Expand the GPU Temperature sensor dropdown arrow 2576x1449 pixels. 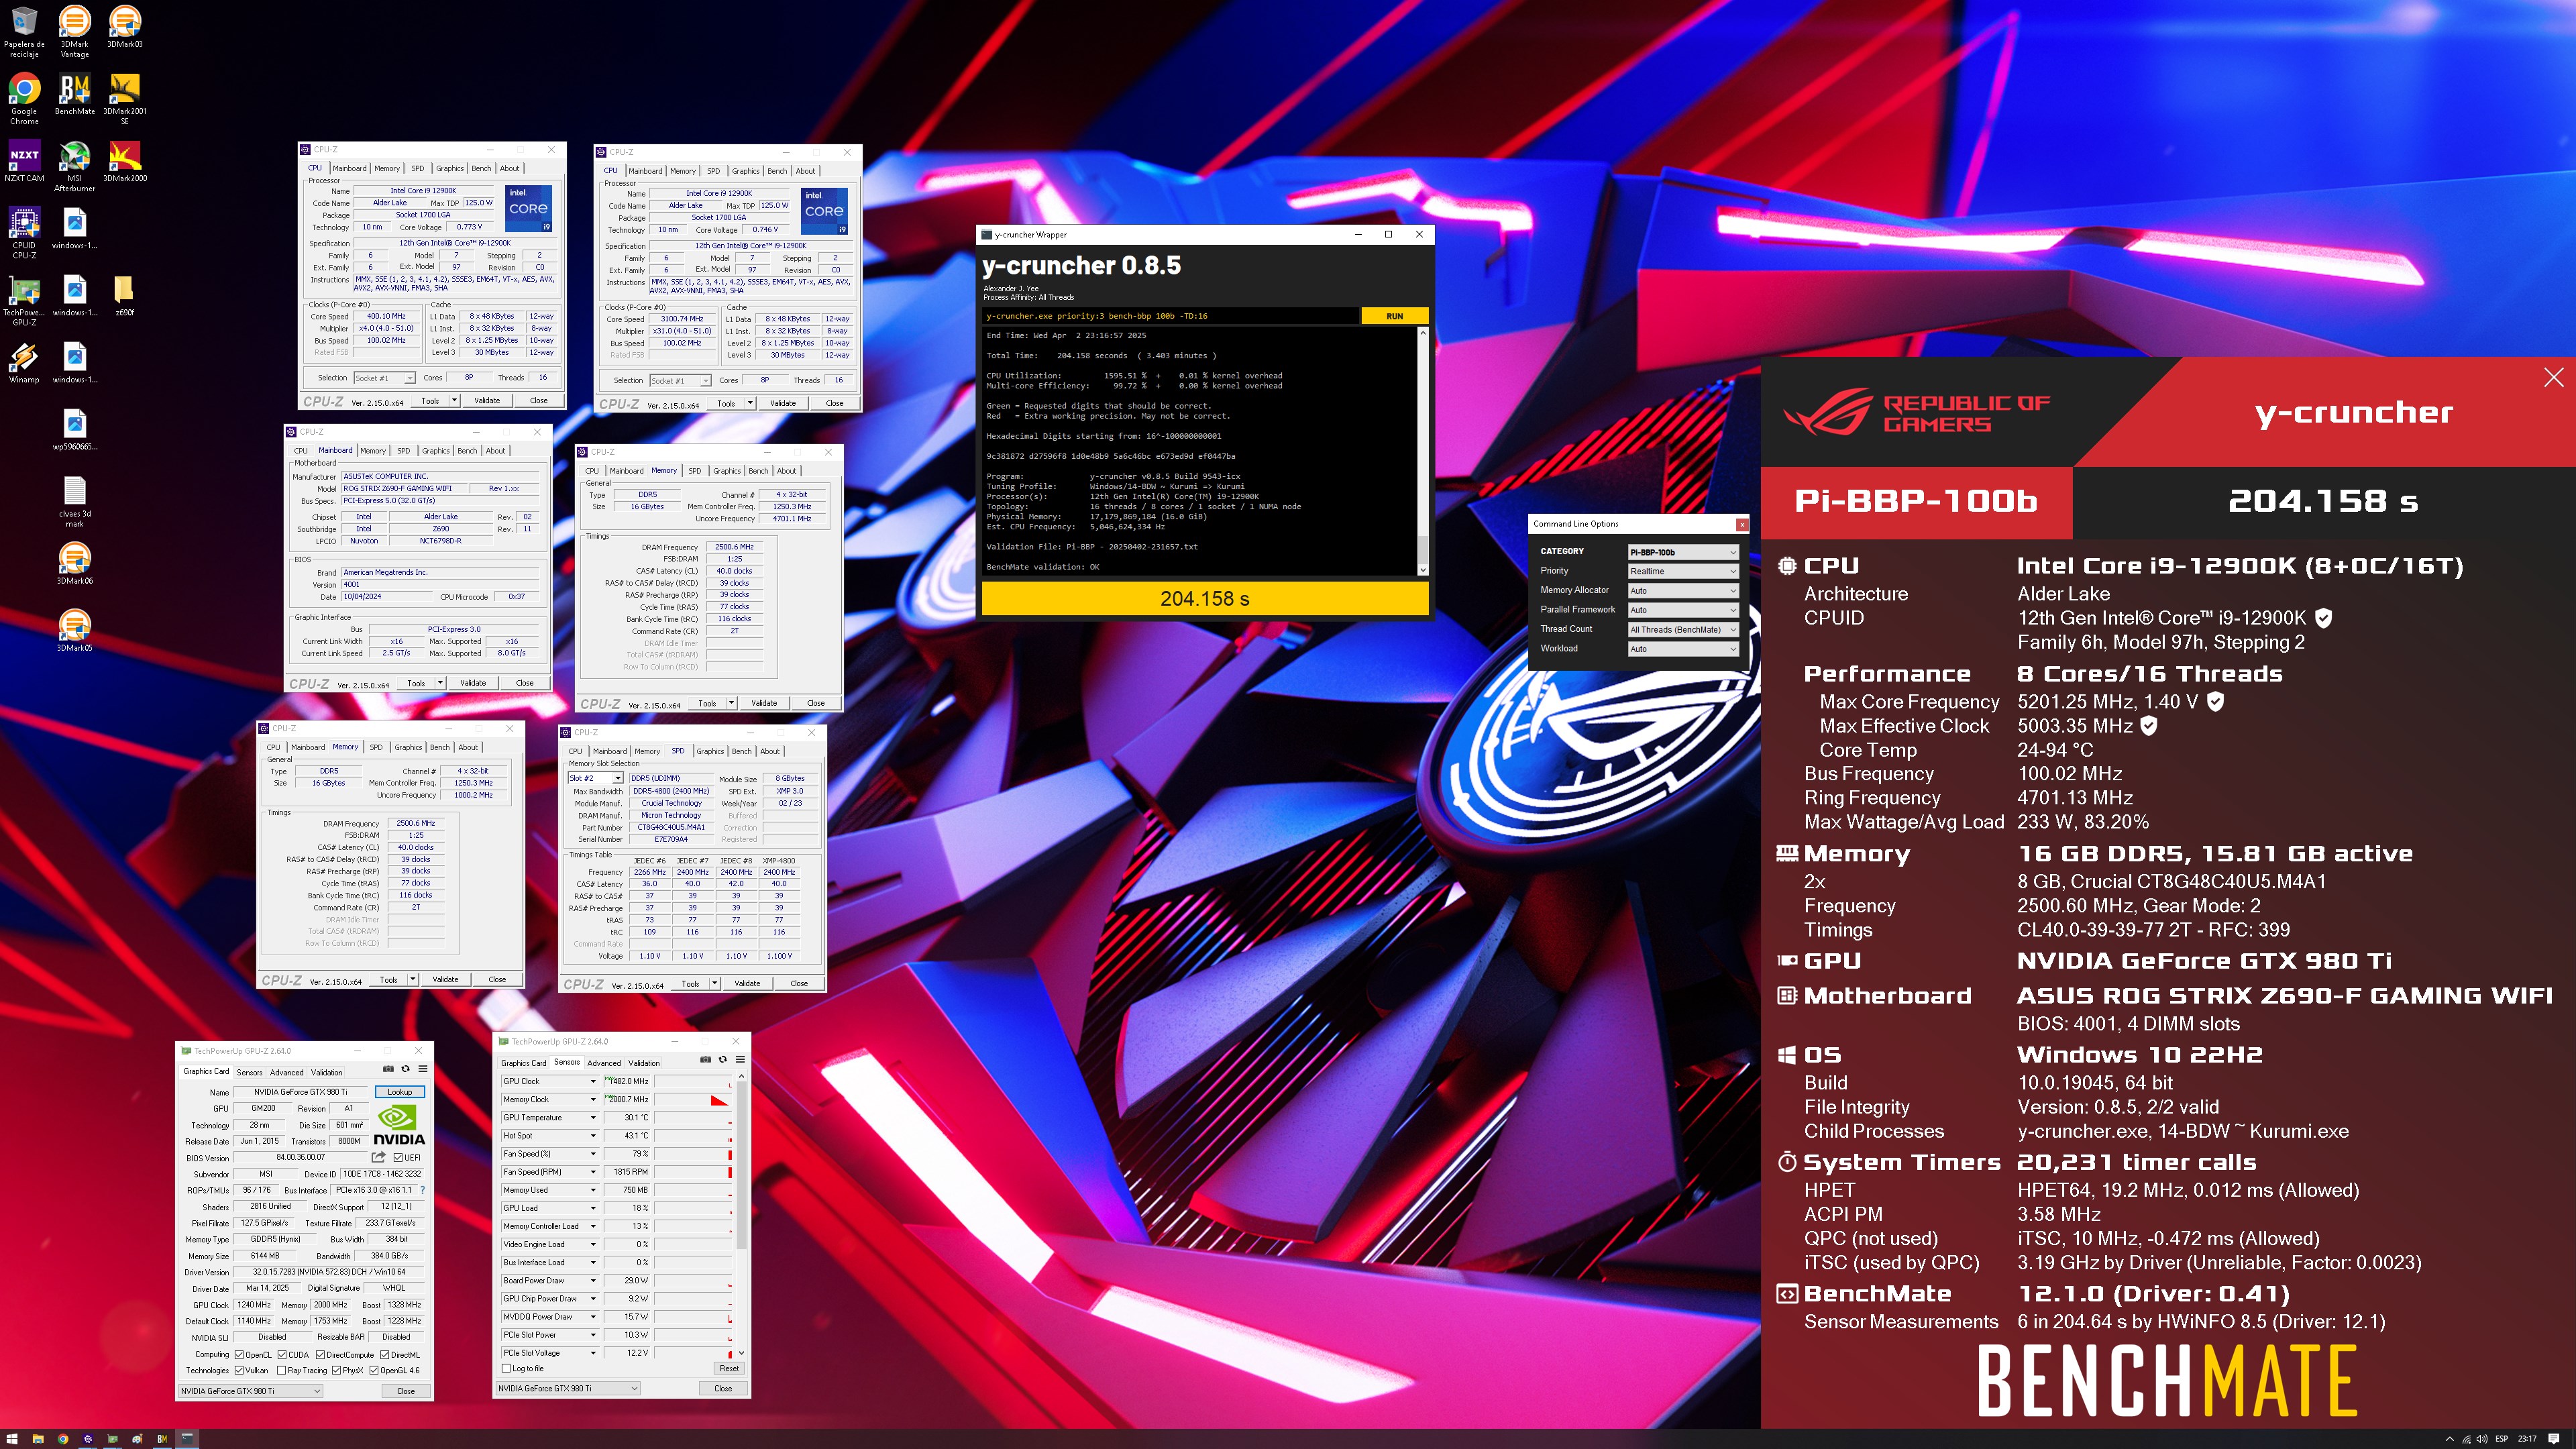point(593,1118)
